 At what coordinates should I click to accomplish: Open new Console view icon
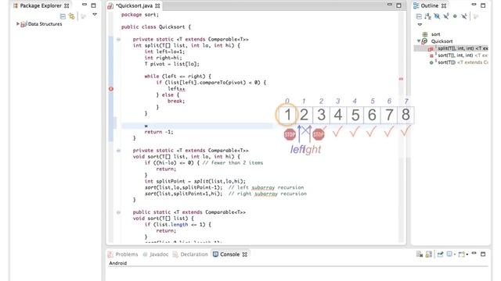461,254
